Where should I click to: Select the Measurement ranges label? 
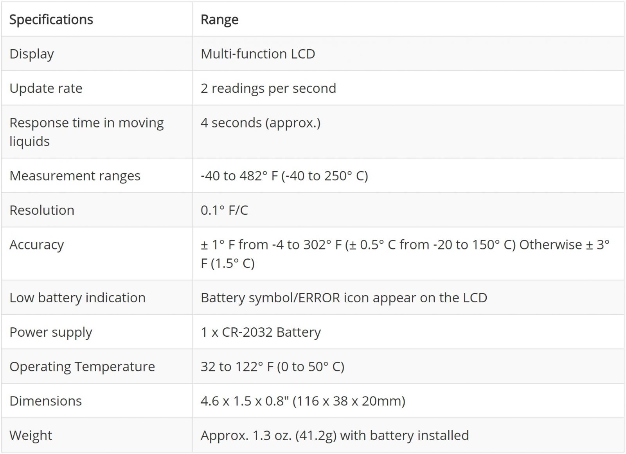point(75,176)
